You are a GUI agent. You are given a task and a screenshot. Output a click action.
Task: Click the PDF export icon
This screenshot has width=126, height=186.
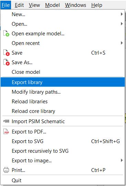pos(6,131)
